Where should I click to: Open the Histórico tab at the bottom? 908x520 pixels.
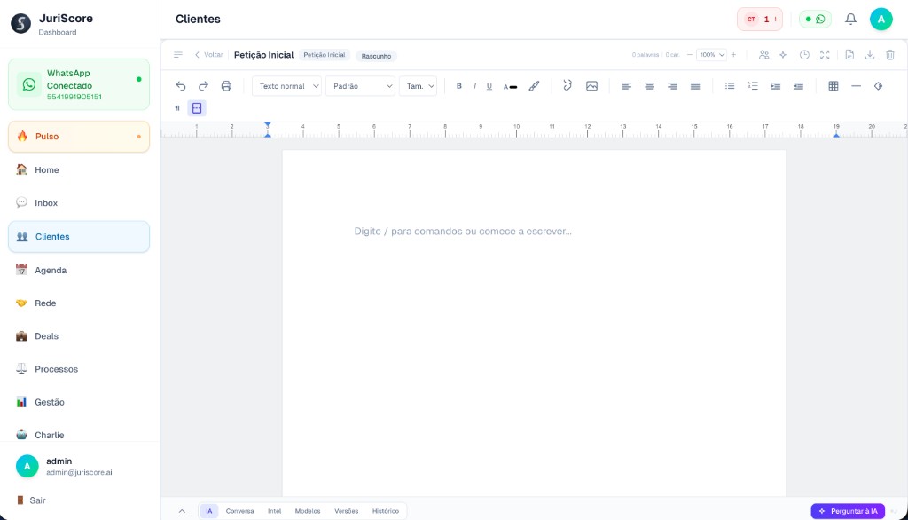[386, 510]
